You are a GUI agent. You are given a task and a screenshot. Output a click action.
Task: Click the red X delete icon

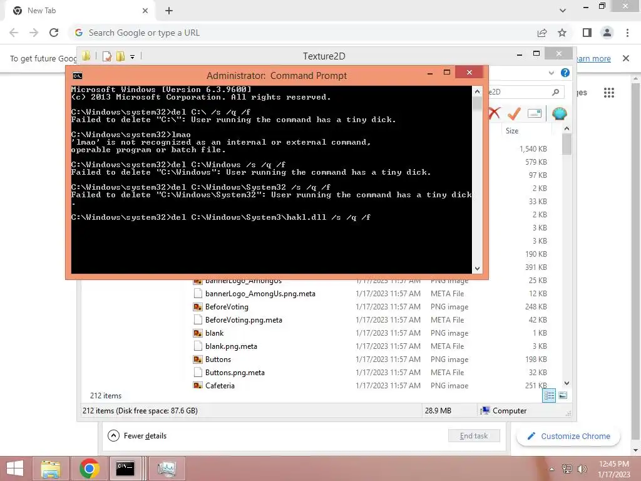(495, 113)
